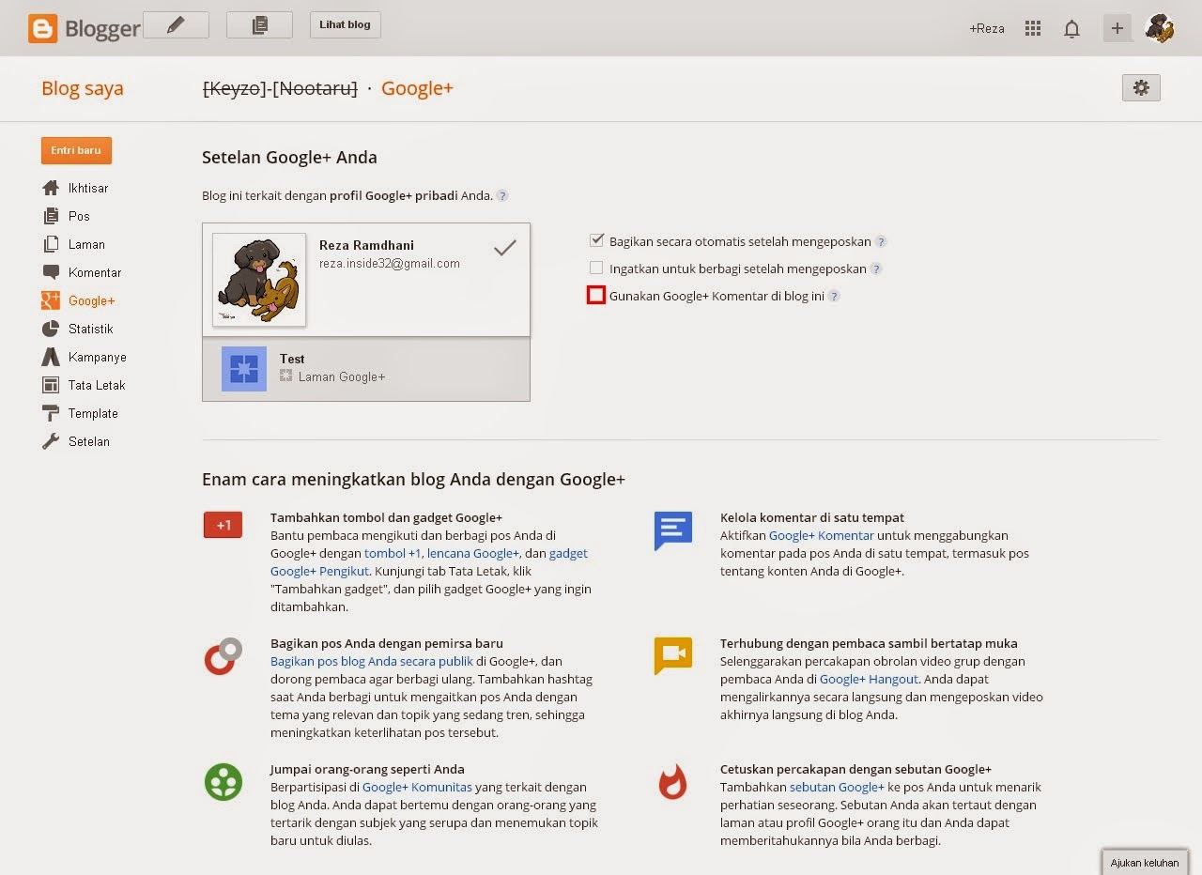
Task: Open the Google apps grid icon
Action: coord(1033,28)
